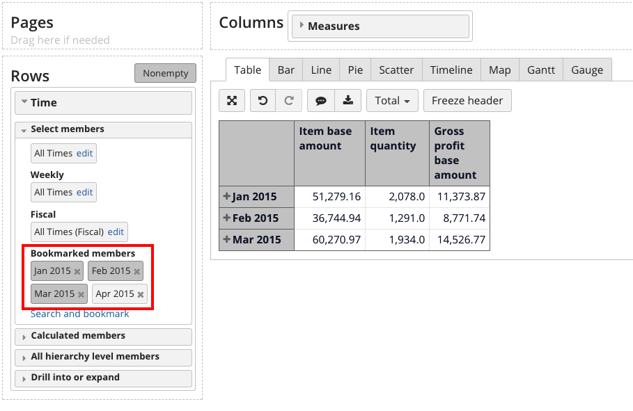The image size is (633, 411).
Task: Click the download export icon
Action: (347, 101)
